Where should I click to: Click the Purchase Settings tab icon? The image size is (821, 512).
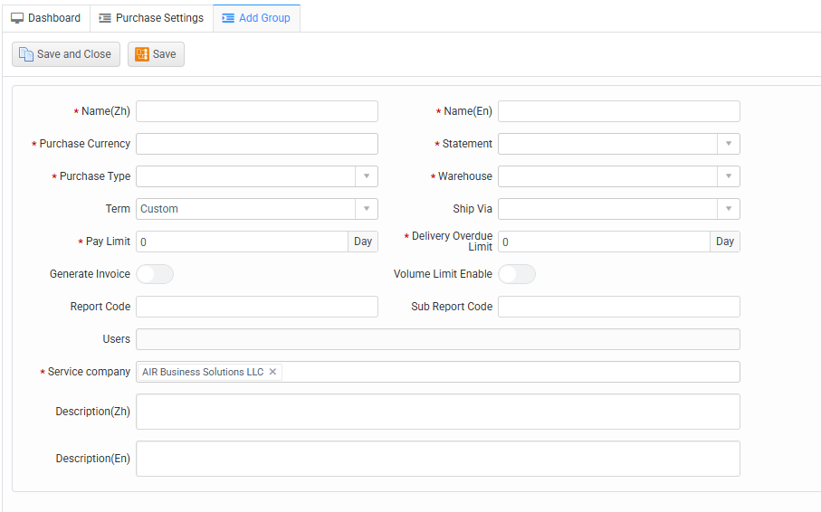(x=105, y=18)
